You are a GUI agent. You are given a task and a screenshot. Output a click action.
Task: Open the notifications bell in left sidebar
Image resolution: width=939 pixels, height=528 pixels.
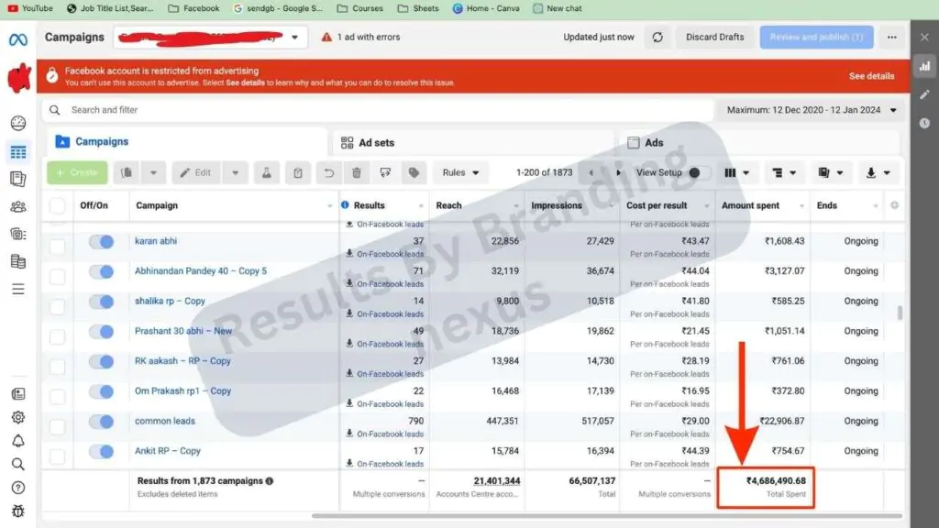pyautogui.click(x=17, y=441)
